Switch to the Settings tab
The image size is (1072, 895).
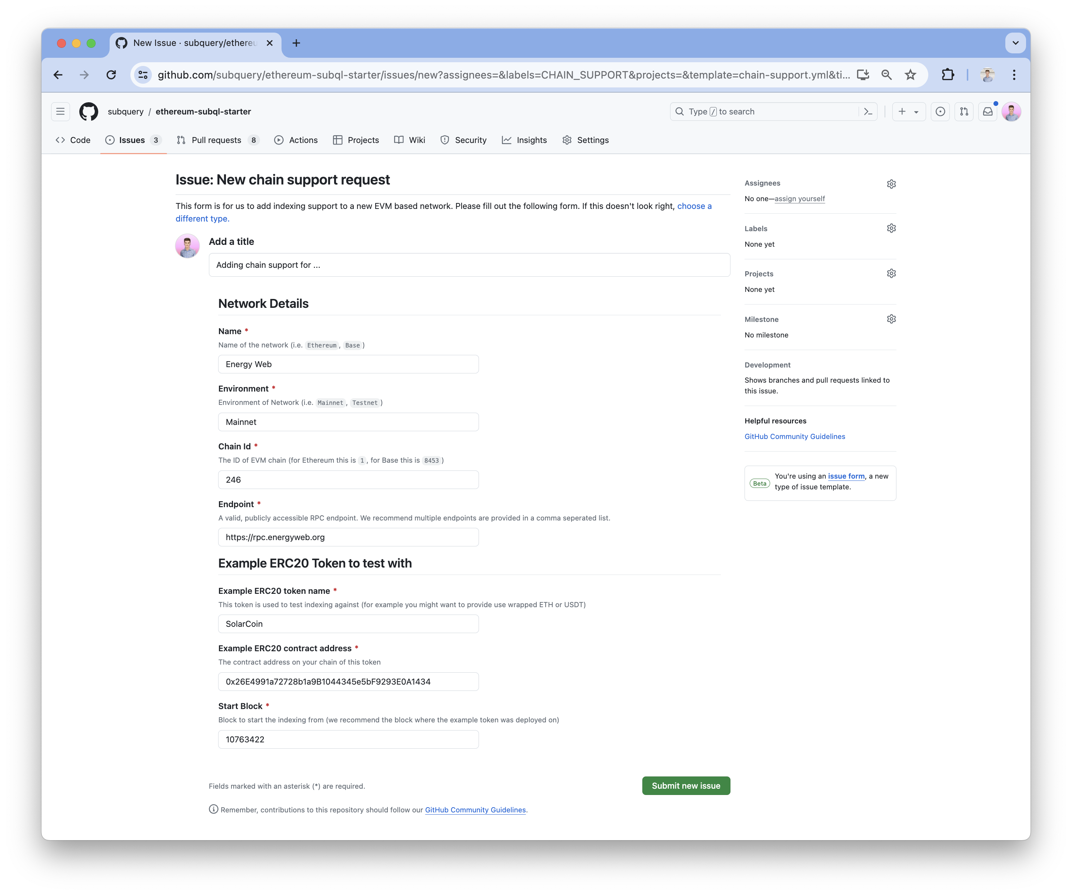[586, 140]
